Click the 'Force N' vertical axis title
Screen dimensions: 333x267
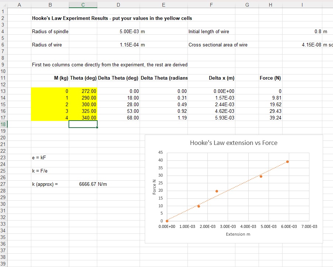[x=154, y=187]
